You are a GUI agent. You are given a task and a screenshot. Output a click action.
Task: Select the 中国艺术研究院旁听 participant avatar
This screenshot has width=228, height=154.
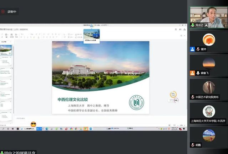tap(209, 87)
